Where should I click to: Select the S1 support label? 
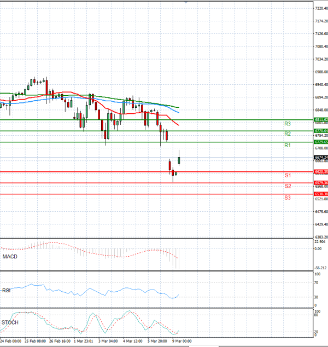click(287, 175)
